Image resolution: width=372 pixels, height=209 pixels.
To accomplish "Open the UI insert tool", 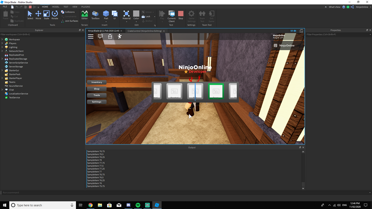I will tap(115, 15).
